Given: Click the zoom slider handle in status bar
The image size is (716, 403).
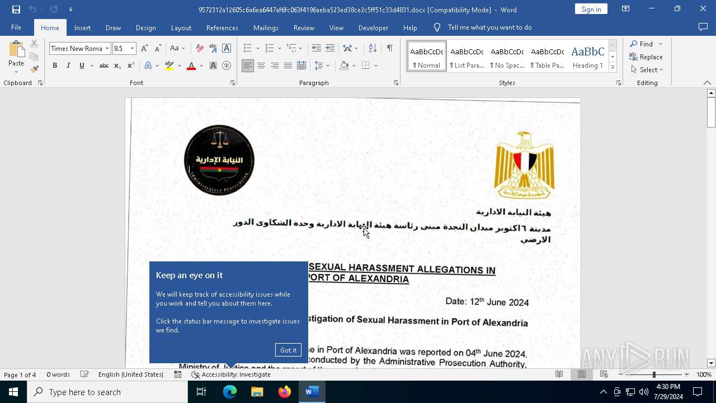Looking at the screenshot, I should (654, 374).
